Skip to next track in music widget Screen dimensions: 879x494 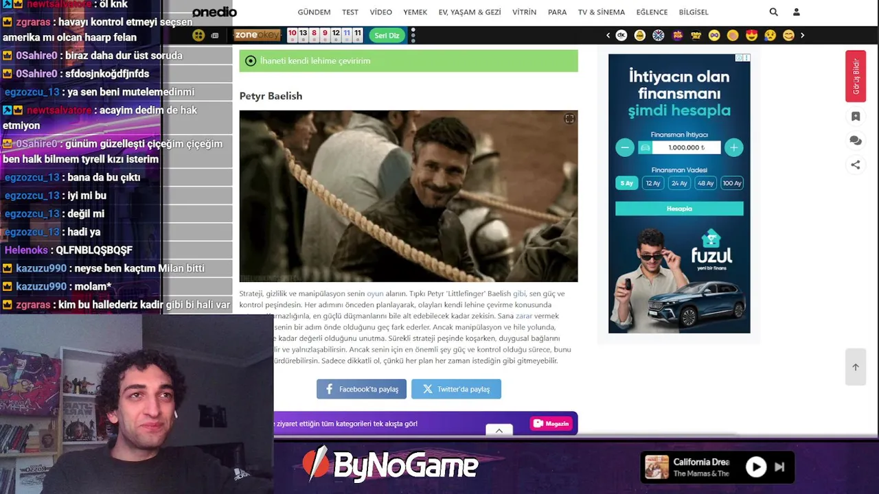[x=779, y=467]
